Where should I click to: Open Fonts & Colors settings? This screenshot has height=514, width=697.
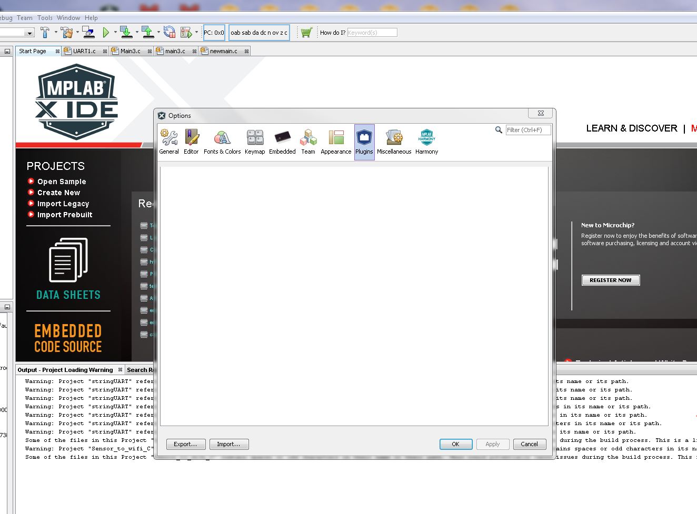[x=222, y=142]
